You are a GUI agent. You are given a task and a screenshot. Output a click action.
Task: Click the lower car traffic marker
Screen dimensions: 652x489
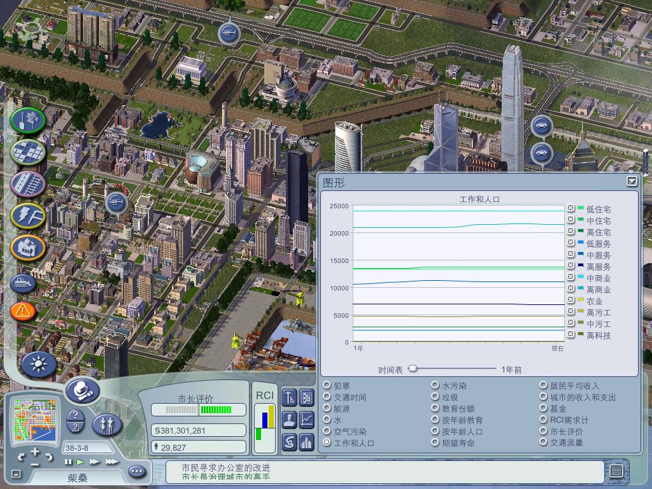(x=541, y=153)
